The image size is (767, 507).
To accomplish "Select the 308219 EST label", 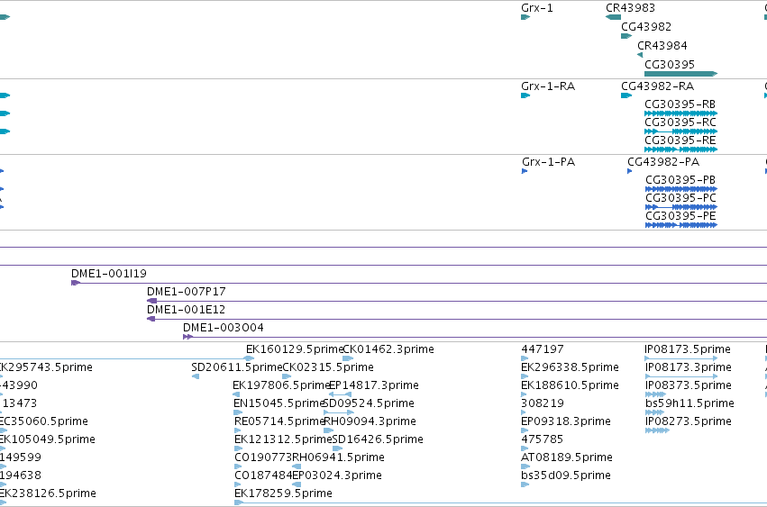I will coord(543,403).
